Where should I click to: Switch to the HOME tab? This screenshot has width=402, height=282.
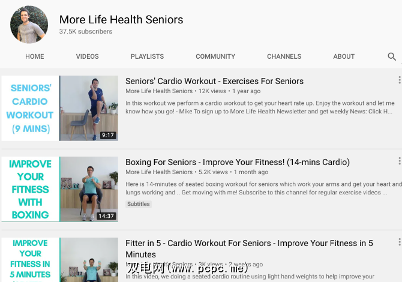pos(35,56)
